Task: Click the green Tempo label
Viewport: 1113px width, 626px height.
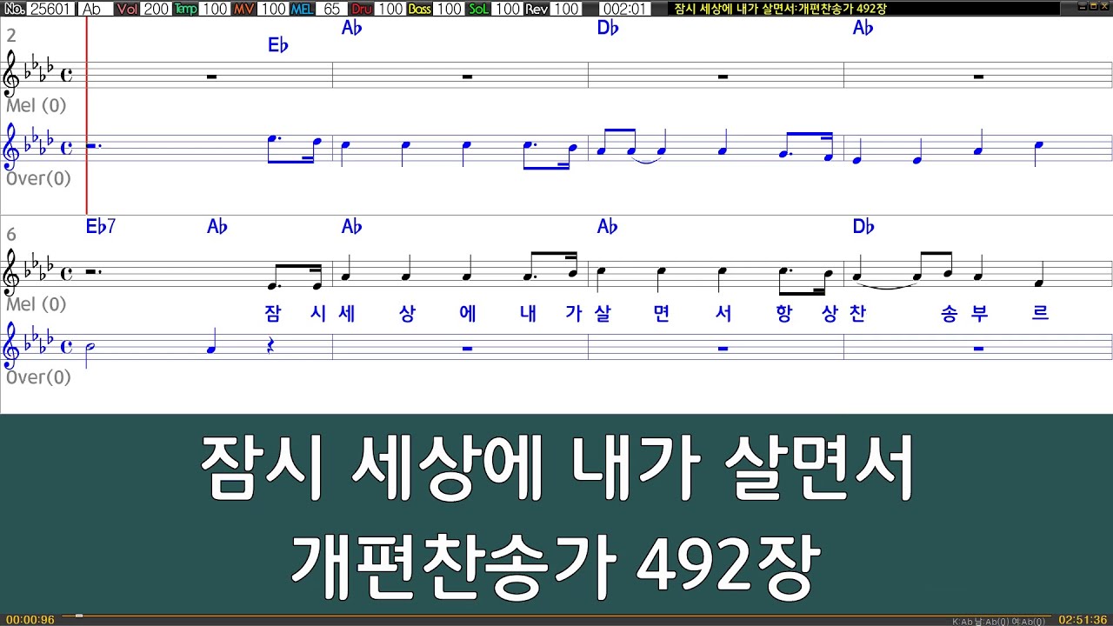Action: pos(186,9)
